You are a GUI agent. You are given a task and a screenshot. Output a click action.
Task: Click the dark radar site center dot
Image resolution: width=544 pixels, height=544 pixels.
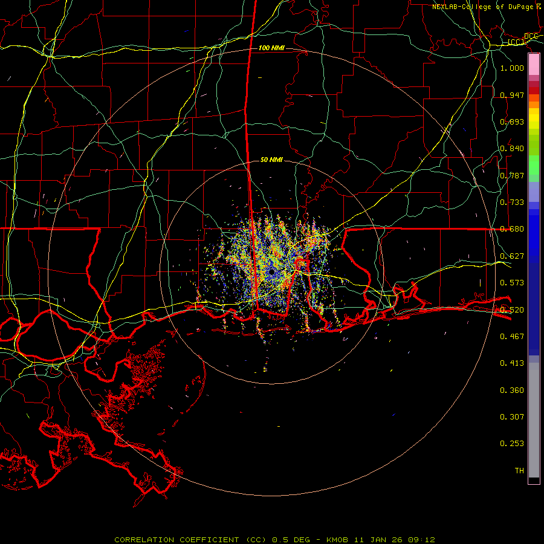coord(271,272)
